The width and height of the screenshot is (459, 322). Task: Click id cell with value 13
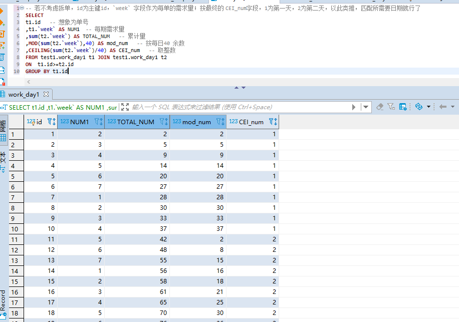click(x=41, y=260)
